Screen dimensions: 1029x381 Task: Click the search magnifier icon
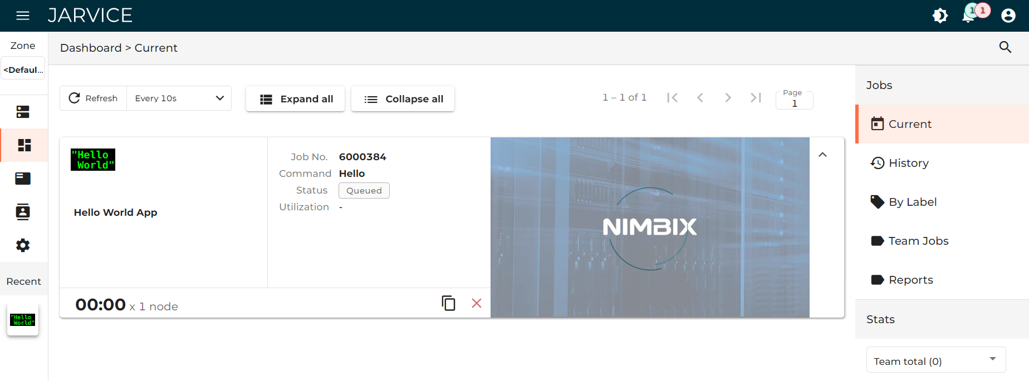[1005, 47]
